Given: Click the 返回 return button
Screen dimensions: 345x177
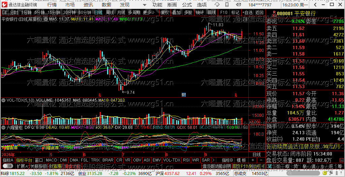Looking at the screenshot, I should pos(259,12).
